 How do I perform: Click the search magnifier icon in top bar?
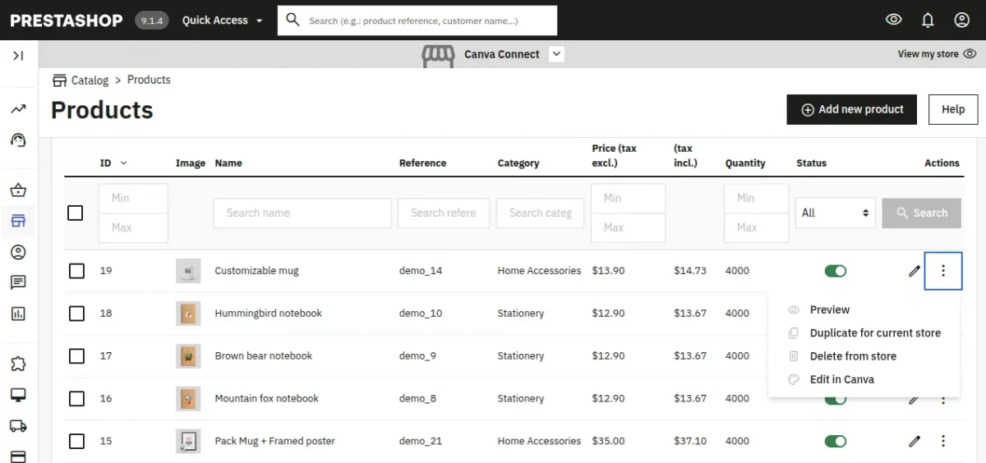tap(293, 20)
